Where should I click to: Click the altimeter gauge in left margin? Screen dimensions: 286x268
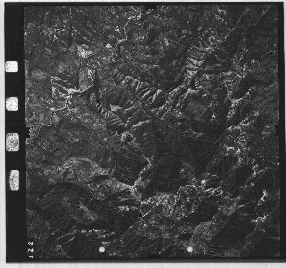(13, 180)
